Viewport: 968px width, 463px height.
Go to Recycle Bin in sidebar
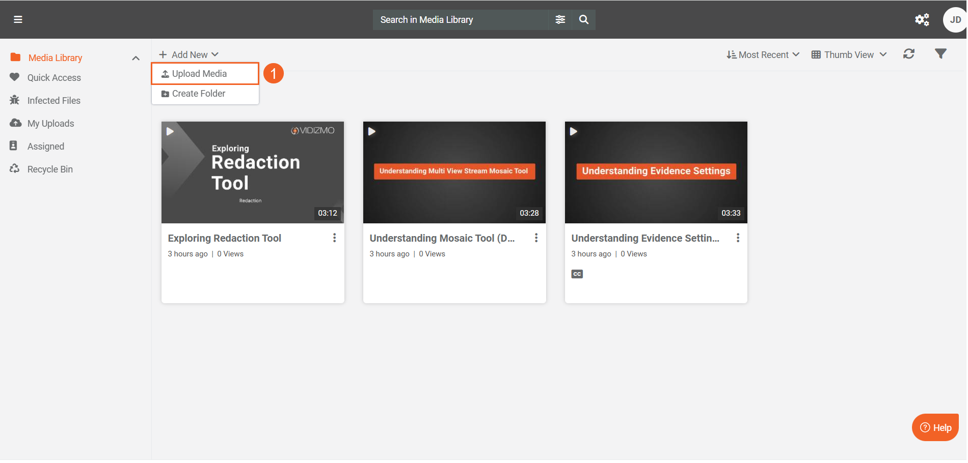tap(50, 169)
